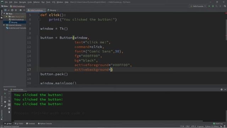Click the HelloYoutube tab in Run panel

18,90
